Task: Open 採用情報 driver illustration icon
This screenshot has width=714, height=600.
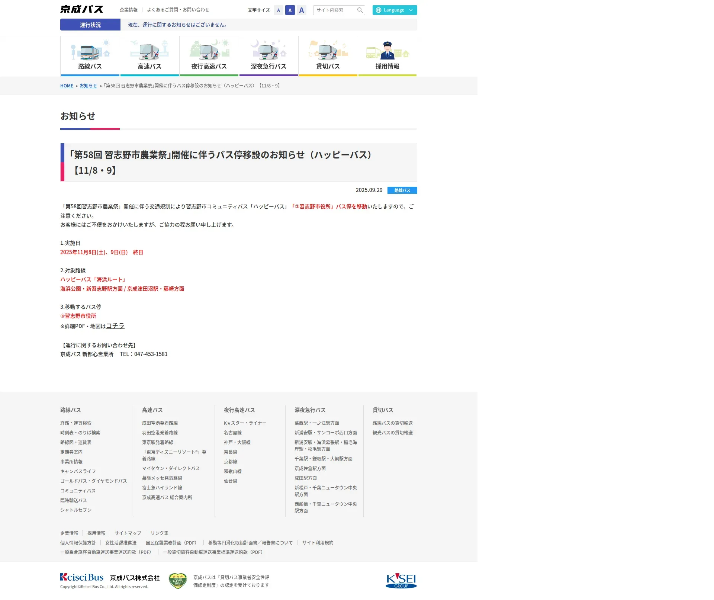Action: [387, 51]
